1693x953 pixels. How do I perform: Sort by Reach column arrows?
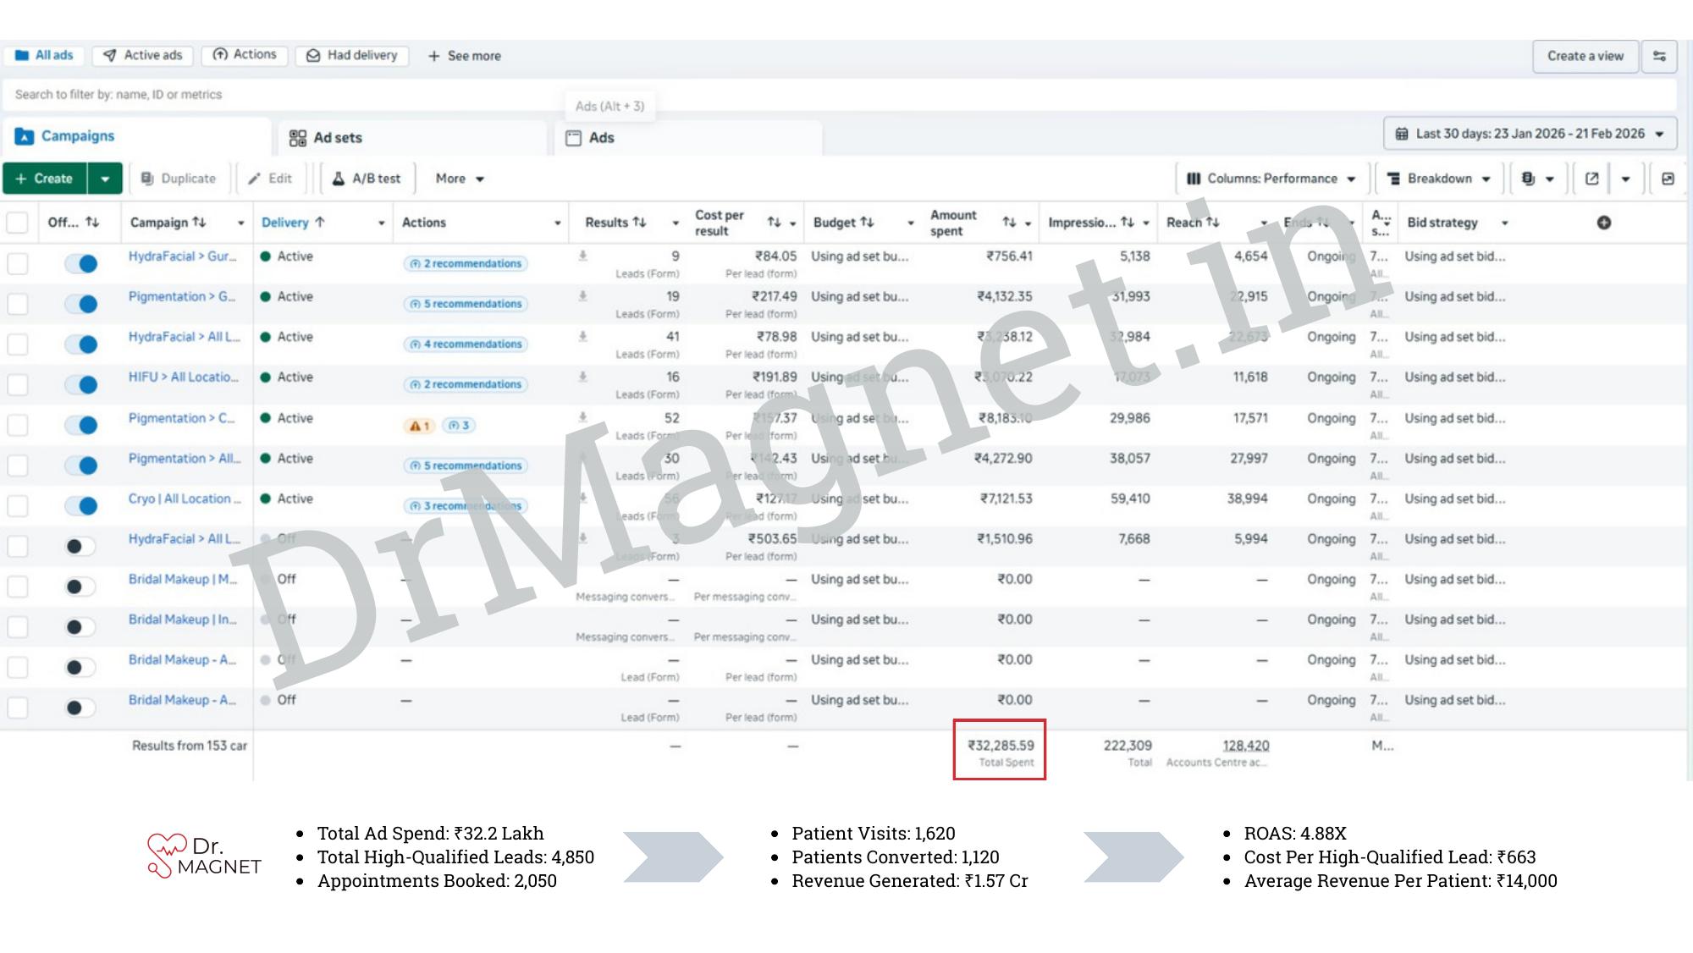[1212, 223]
